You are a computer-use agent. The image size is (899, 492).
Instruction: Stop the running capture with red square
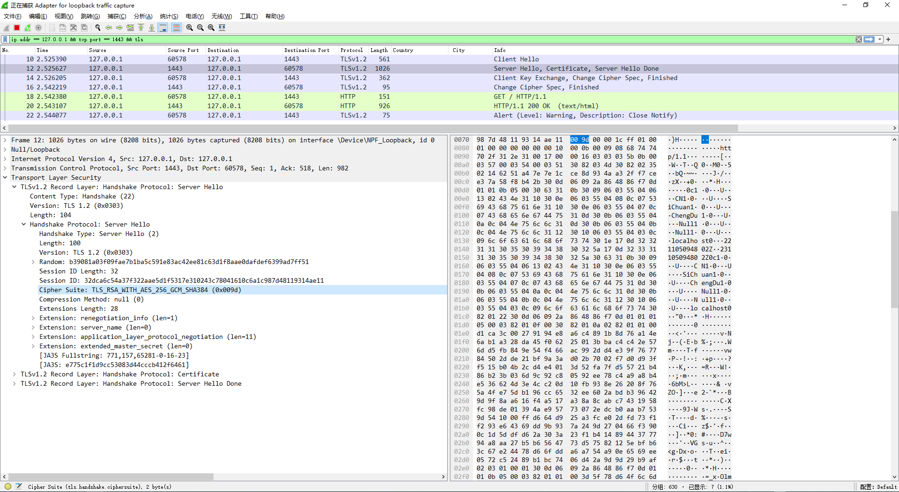pos(17,28)
